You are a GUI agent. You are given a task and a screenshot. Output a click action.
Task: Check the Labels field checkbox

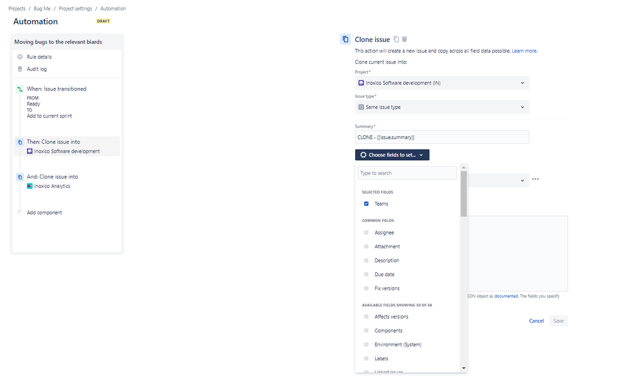click(366, 359)
